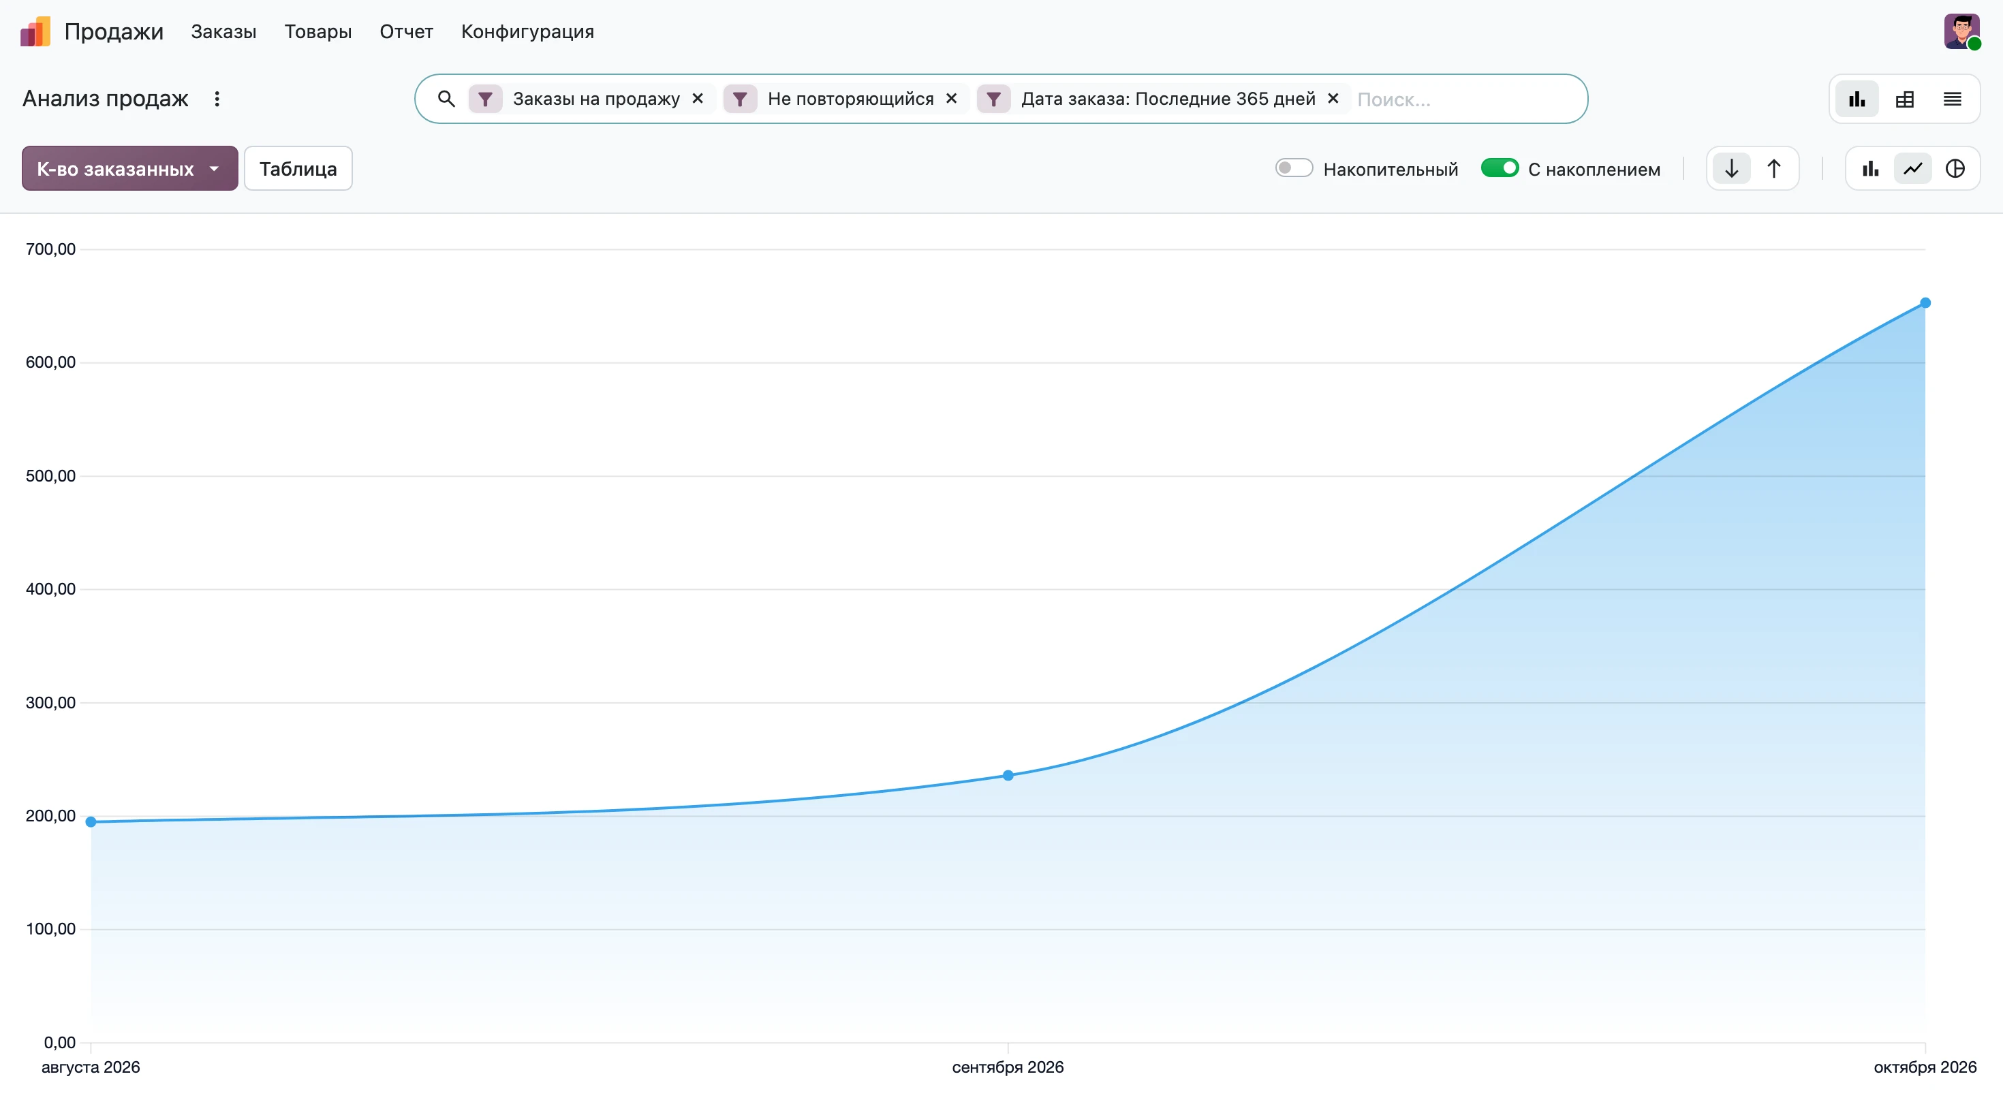Expand the К-во заказанных measures dropdown
2003x1117 pixels.
click(x=130, y=169)
